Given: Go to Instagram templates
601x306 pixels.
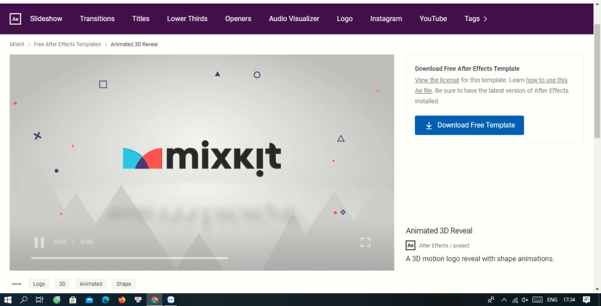Looking at the screenshot, I should tap(386, 19).
